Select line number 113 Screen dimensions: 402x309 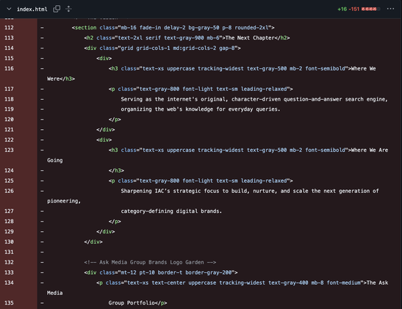pyautogui.click(x=10, y=38)
